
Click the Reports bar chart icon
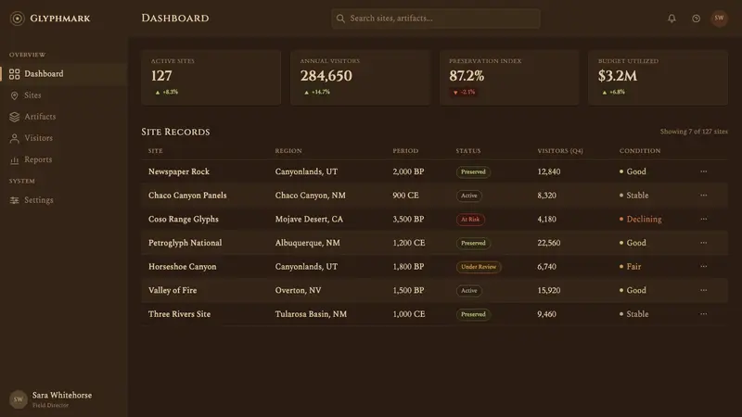point(14,159)
